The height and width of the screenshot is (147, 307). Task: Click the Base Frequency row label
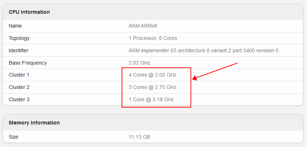28,63
